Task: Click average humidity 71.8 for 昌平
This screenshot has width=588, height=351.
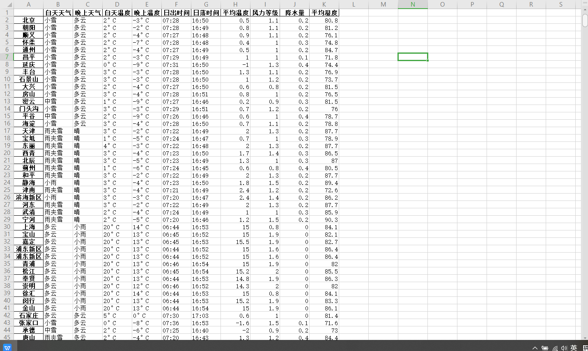Action: pos(324,57)
